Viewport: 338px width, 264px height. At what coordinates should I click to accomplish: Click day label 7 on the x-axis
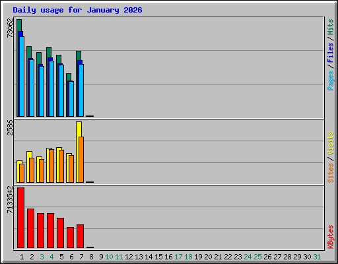tap(81, 257)
